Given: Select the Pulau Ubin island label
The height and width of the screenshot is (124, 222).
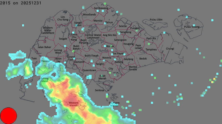Looking at the screenshot, I should 156,20.
